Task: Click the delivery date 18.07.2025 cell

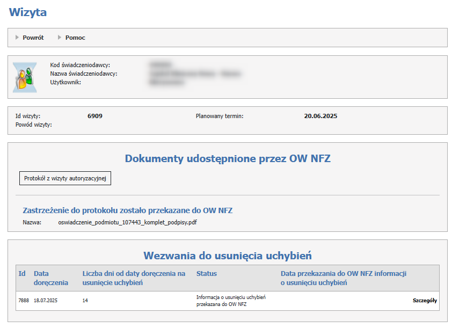Action: (46, 301)
